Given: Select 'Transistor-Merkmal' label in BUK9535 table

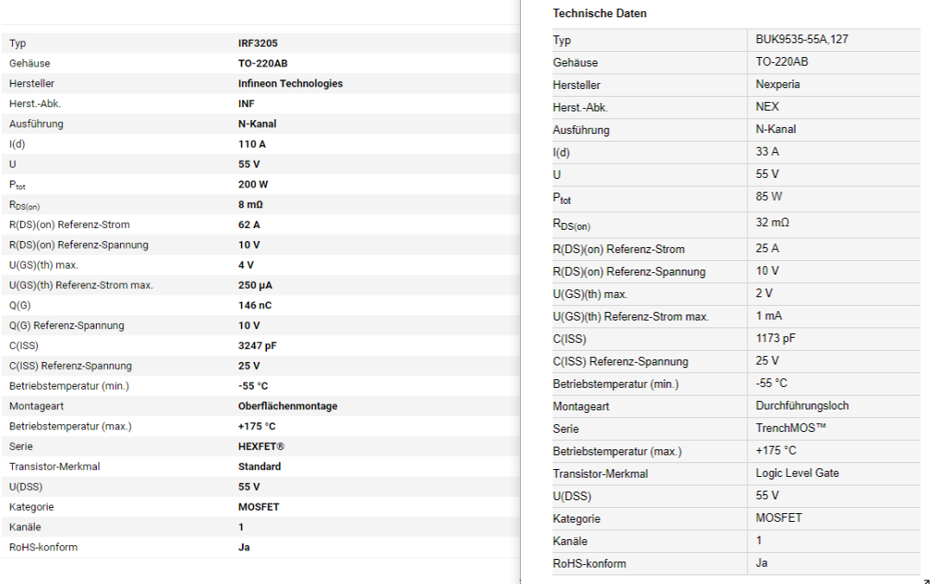Looking at the screenshot, I should pyautogui.click(x=600, y=474).
